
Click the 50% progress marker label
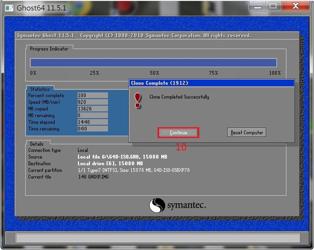(155, 73)
